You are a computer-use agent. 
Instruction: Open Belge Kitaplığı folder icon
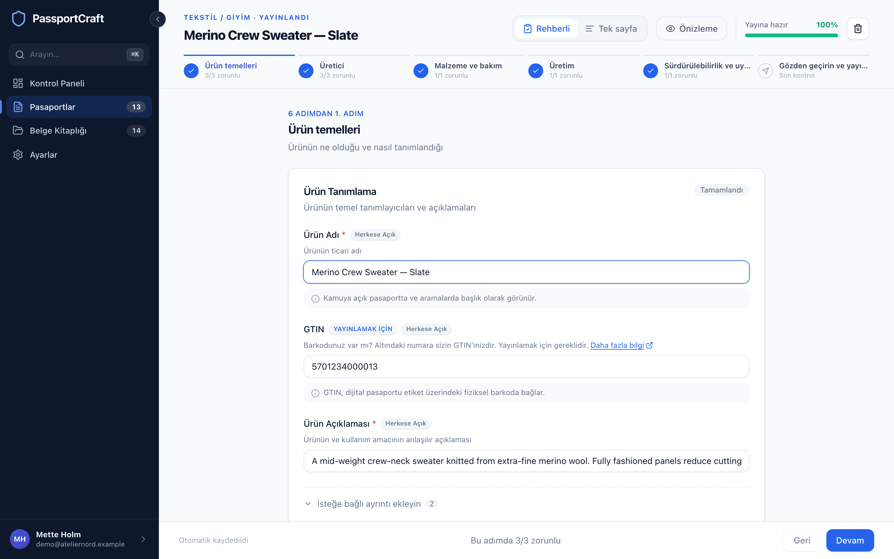coord(18,130)
